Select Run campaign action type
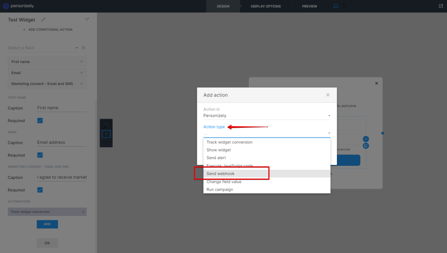Image resolution: width=447 pixels, height=253 pixels. [x=220, y=189]
